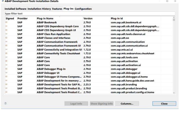Click version 2.23.3 cell

coord(87,85)
